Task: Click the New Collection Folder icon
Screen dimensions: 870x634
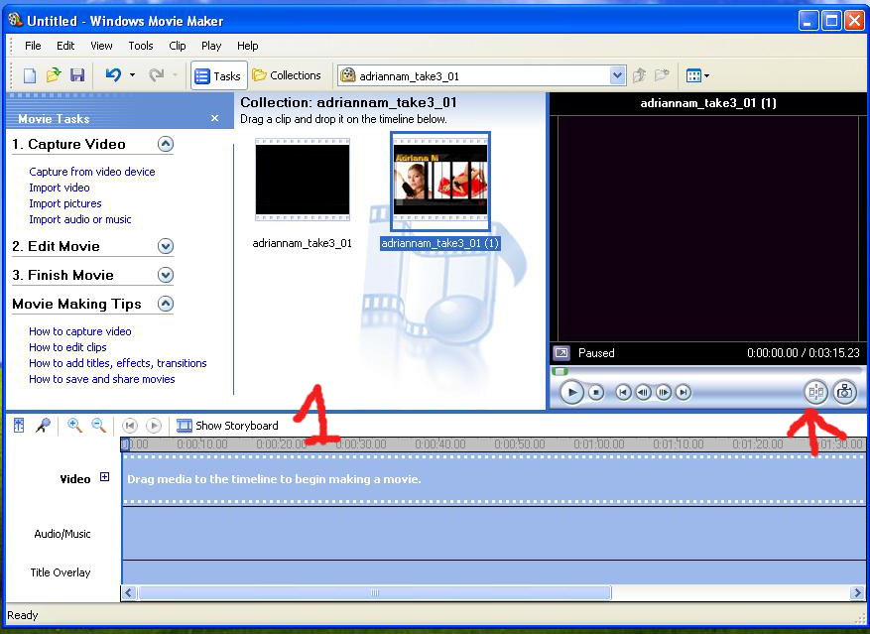Action: [x=662, y=75]
